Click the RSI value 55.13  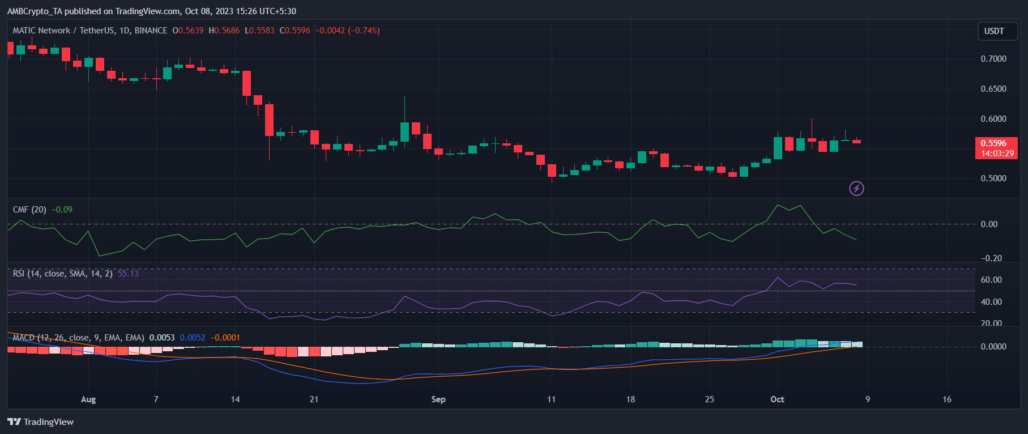128,274
